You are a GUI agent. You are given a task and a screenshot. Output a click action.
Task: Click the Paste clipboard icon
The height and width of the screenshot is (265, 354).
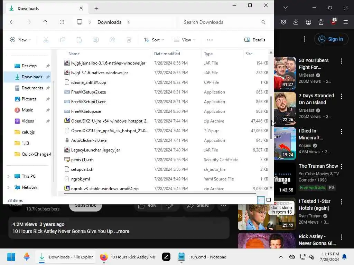coord(79,40)
